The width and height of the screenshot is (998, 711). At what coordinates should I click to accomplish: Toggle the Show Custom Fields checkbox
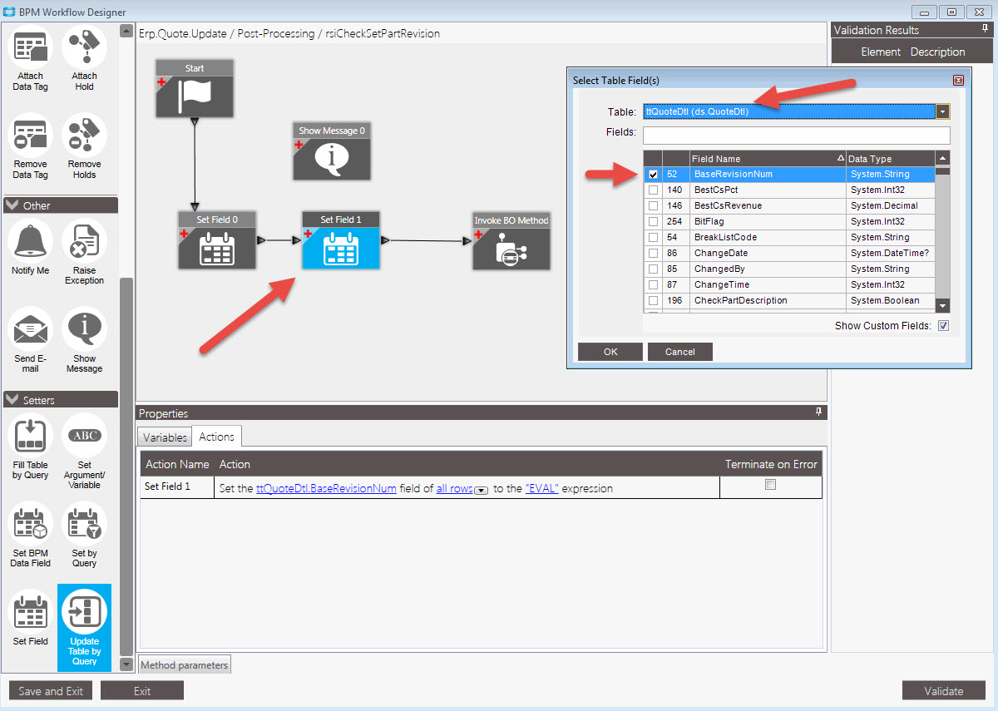coord(943,326)
